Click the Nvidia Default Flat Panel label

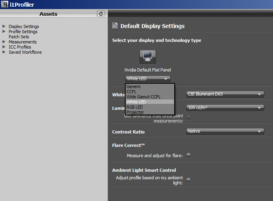(148, 70)
